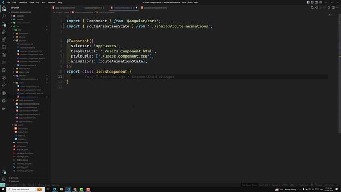Collapse the users folder
The image size is (341, 192).
(x=21, y=83)
